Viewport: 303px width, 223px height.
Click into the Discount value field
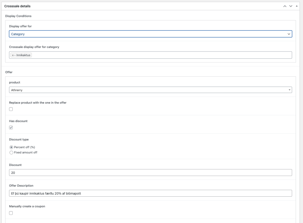click(x=150, y=172)
